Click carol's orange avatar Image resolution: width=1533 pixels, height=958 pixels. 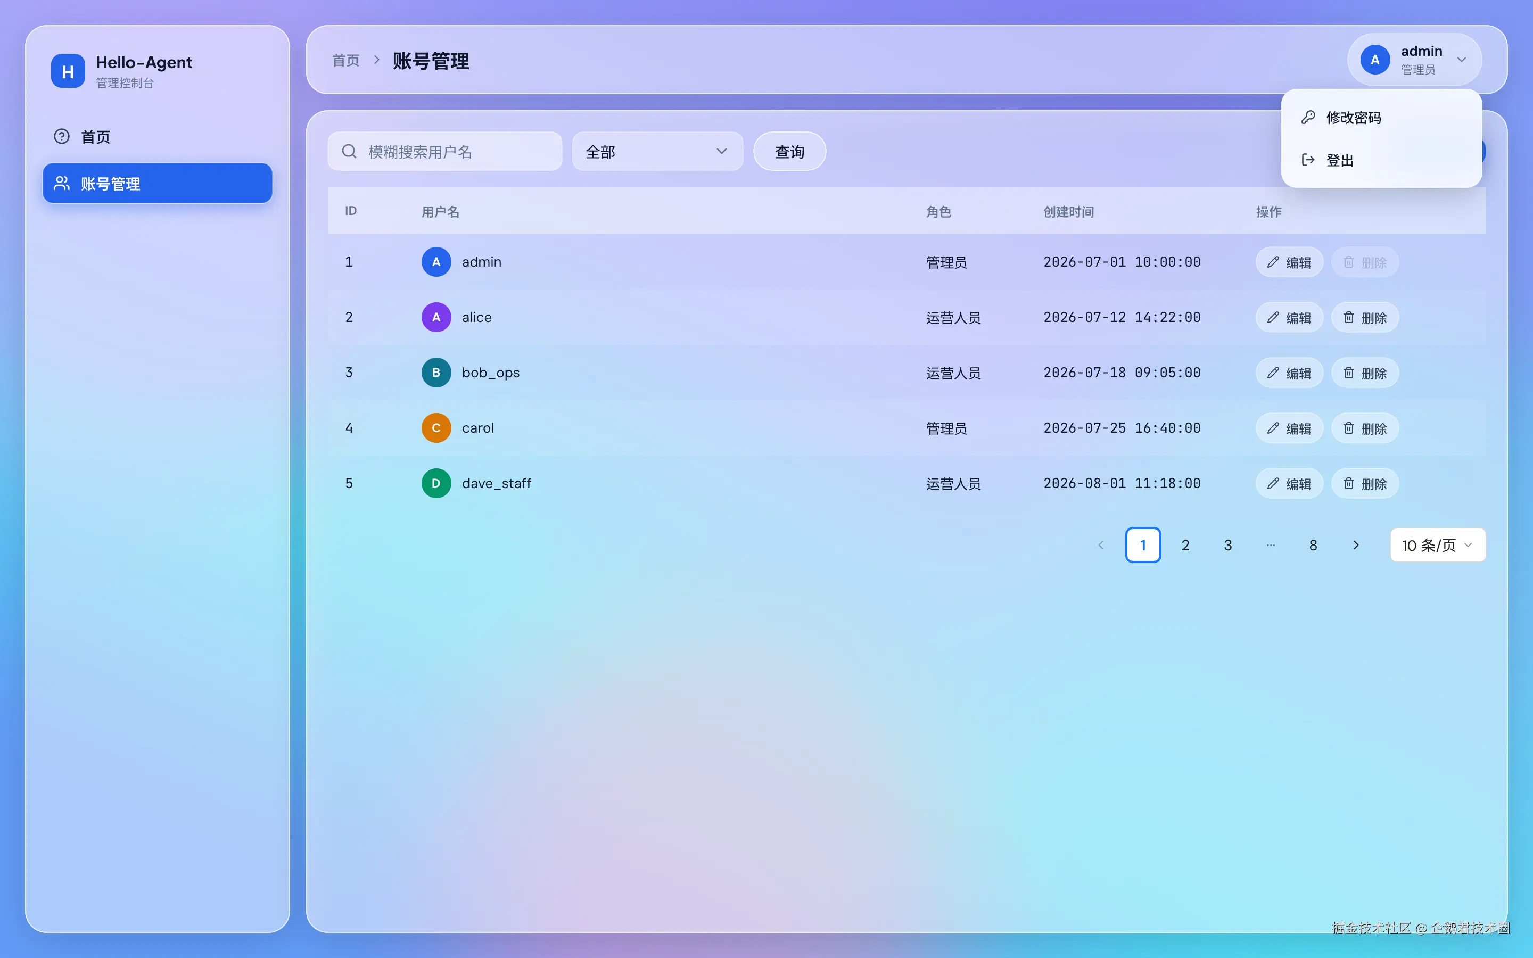[436, 428]
